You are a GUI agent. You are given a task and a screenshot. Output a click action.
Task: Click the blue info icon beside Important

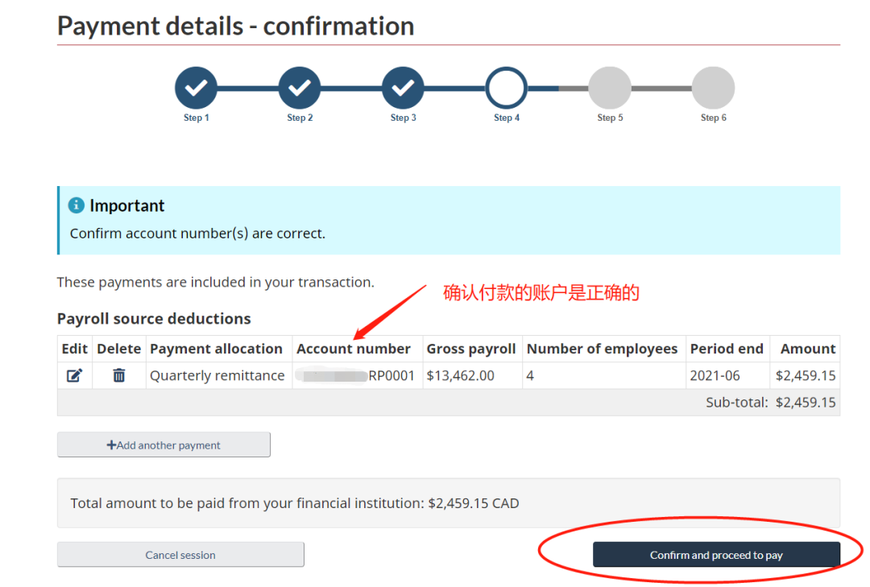[x=77, y=205]
